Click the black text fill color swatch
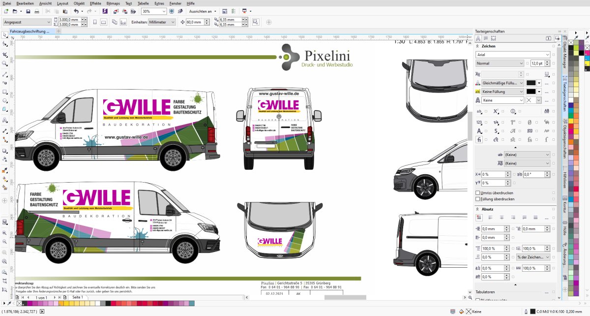The image size is (590, 316). pyautogui.click(x=531, y=83)
